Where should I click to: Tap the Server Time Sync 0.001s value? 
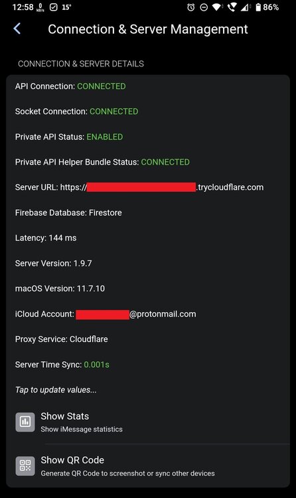click(96, 365)
